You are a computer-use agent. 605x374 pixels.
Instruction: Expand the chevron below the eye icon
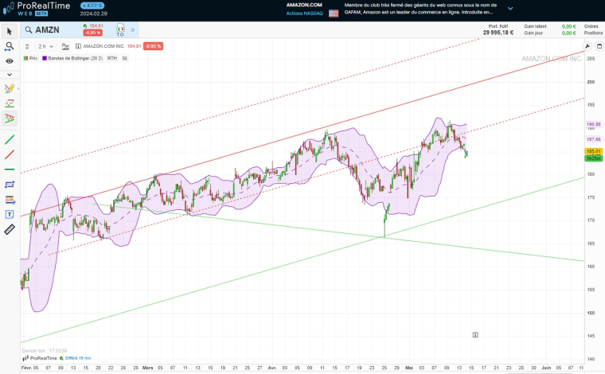point(10,74)
